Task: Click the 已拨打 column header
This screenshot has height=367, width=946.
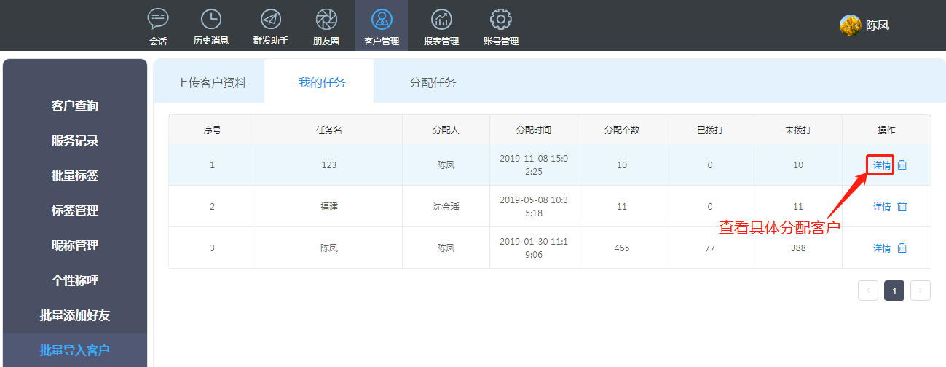Action: pos(710,130)
